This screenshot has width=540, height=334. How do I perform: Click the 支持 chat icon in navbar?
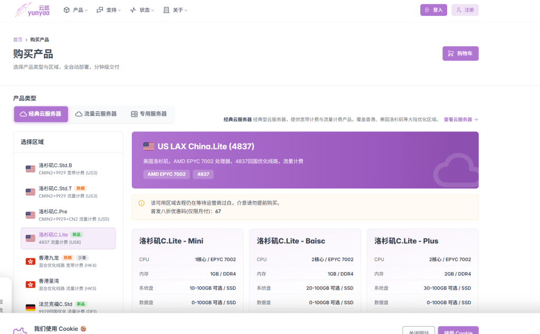[100, 10]
